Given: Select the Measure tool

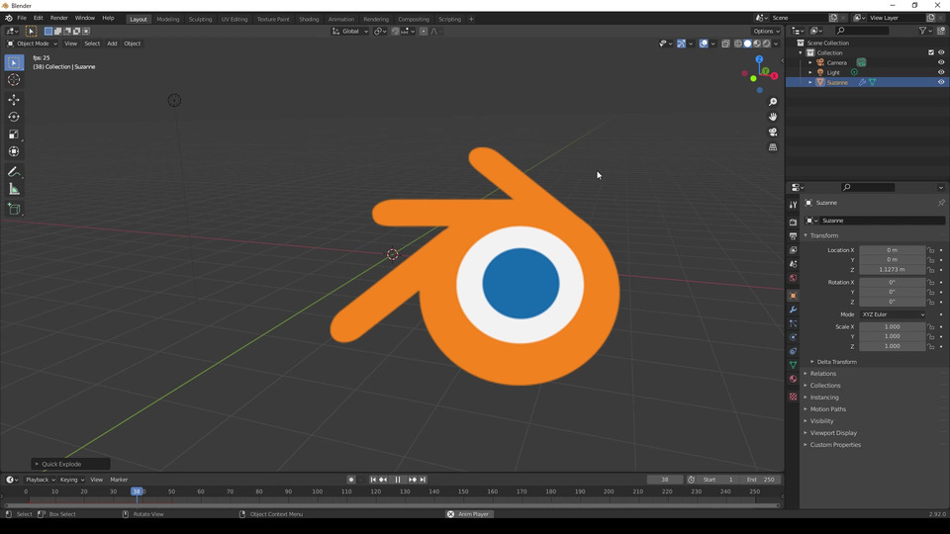Looking at the screenshot, I should (x=14, y=190).
